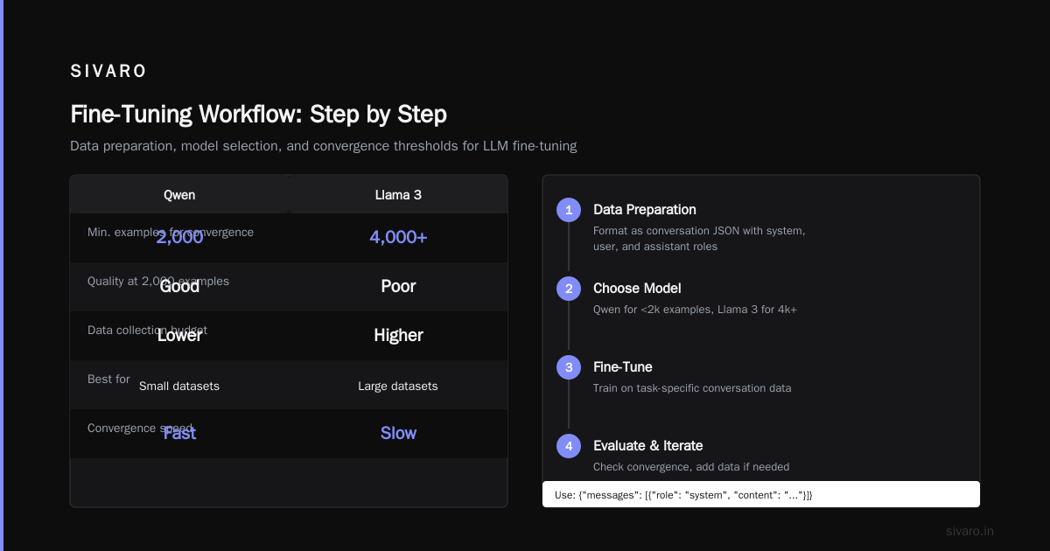Click the step 3 circle icon
The height and width of the screenshot is (551, 1050).
[569, 367]
